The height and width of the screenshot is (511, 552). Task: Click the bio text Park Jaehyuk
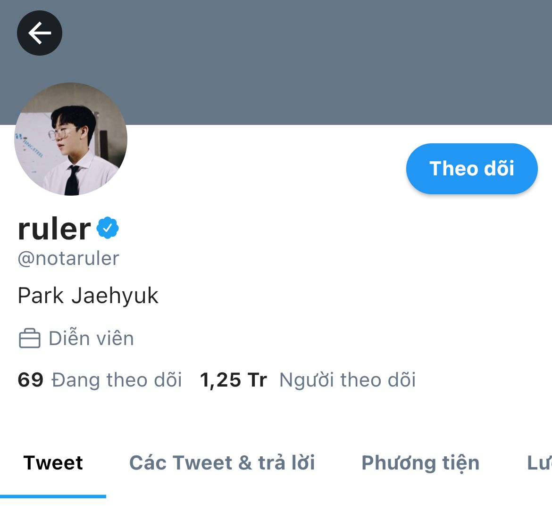tap(88, 296)
